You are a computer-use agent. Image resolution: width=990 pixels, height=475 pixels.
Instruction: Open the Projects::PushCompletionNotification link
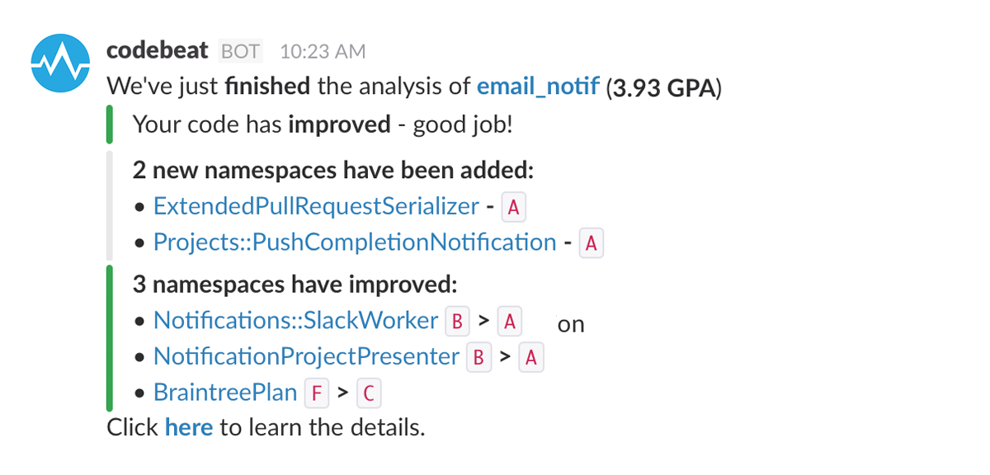(x=355, y=242)
